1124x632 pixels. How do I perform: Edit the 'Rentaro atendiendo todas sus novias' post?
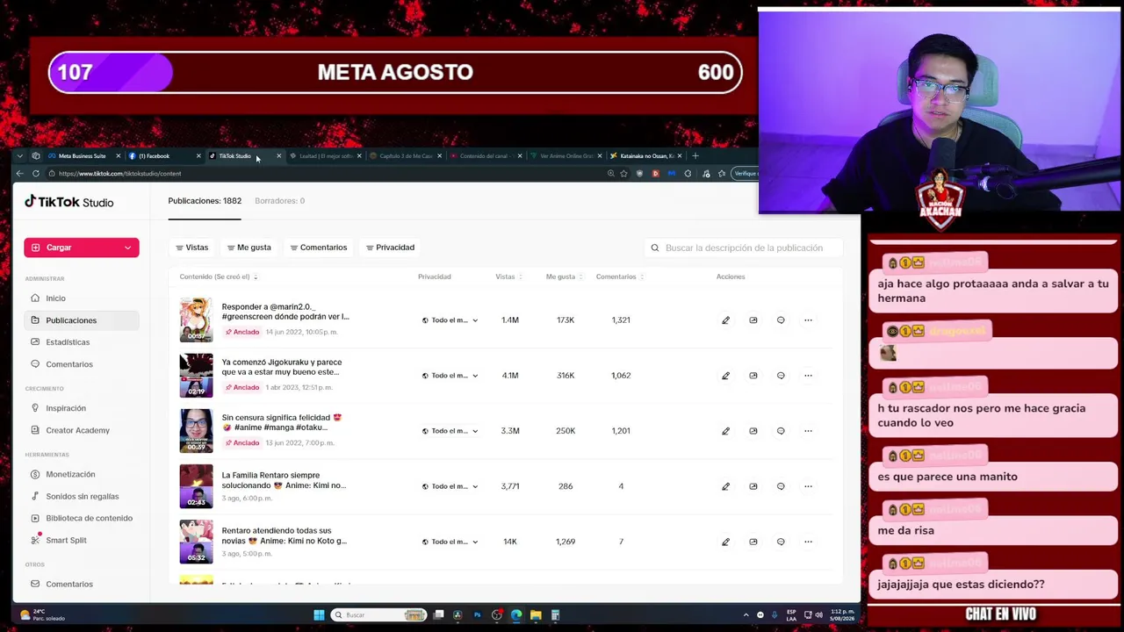(725, 542)
